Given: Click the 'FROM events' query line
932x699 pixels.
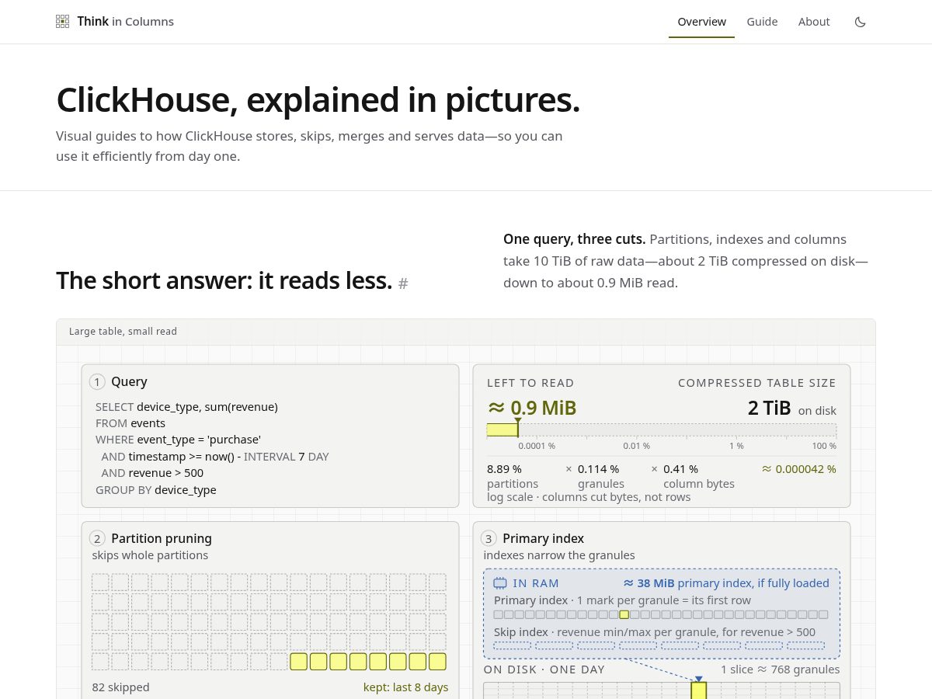Looking at the screenshot, I should click(x=130, y=423).
